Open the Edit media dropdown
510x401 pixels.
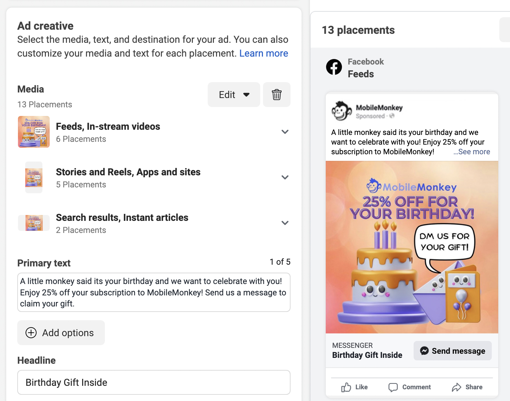click(234, 95)
